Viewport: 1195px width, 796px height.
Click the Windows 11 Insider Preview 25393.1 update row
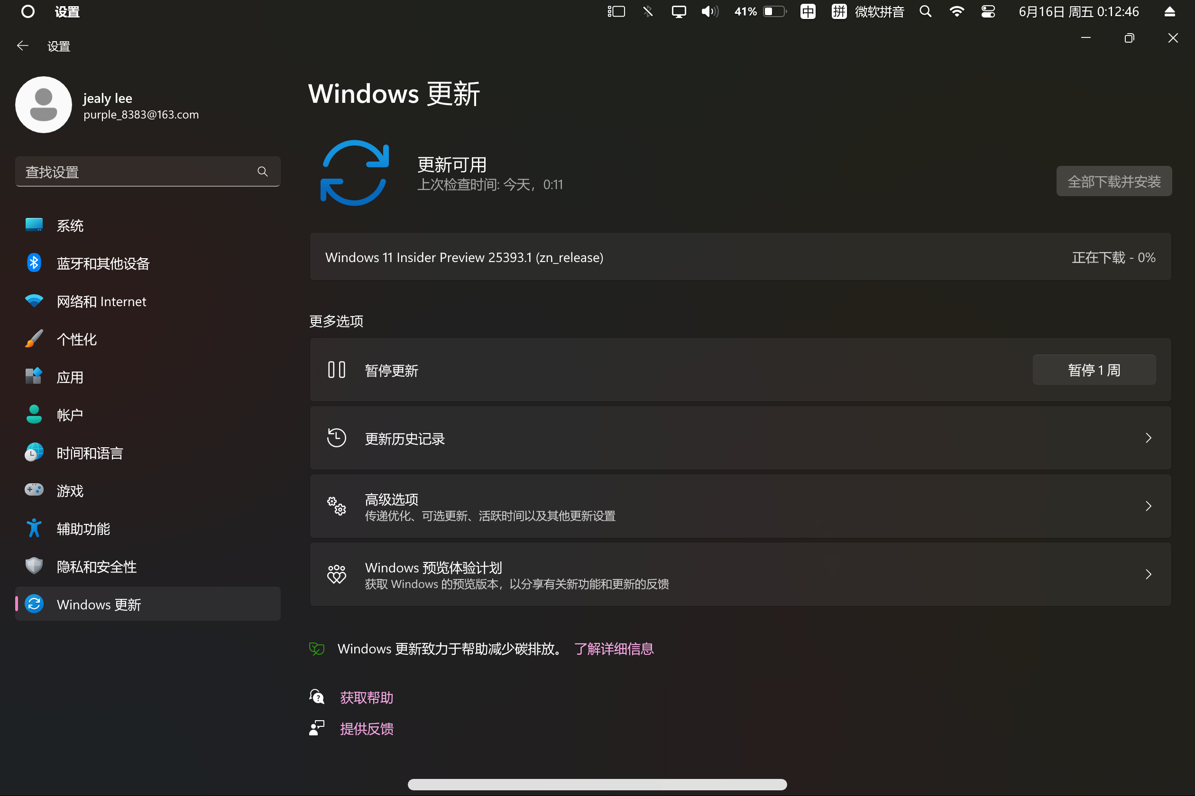tap(741, 257)
